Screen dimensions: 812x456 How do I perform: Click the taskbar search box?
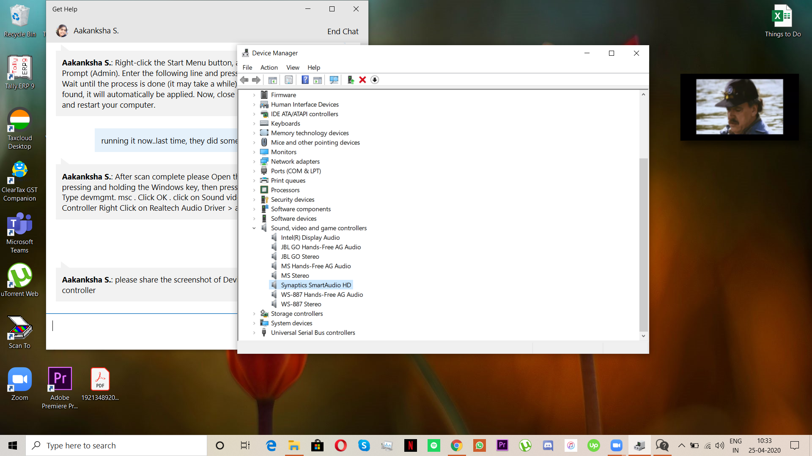pyautogui.click(x=116, y=445)
